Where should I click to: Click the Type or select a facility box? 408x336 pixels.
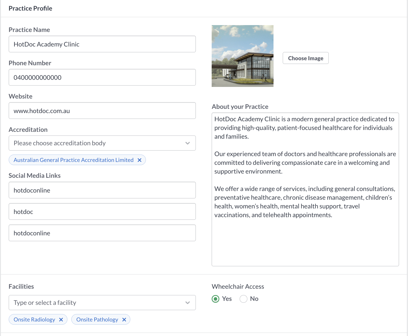102,303
